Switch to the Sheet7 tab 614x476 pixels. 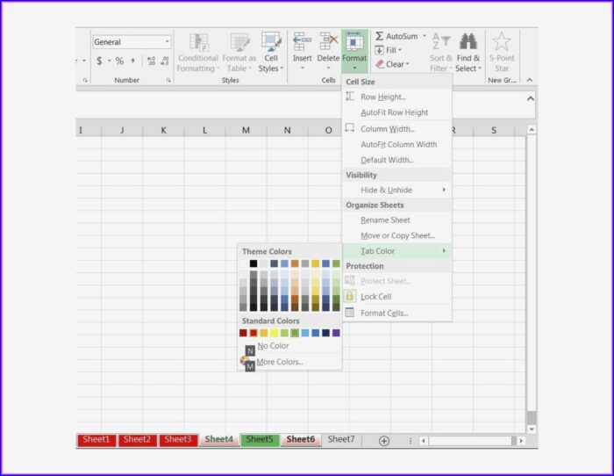[341, 439]
